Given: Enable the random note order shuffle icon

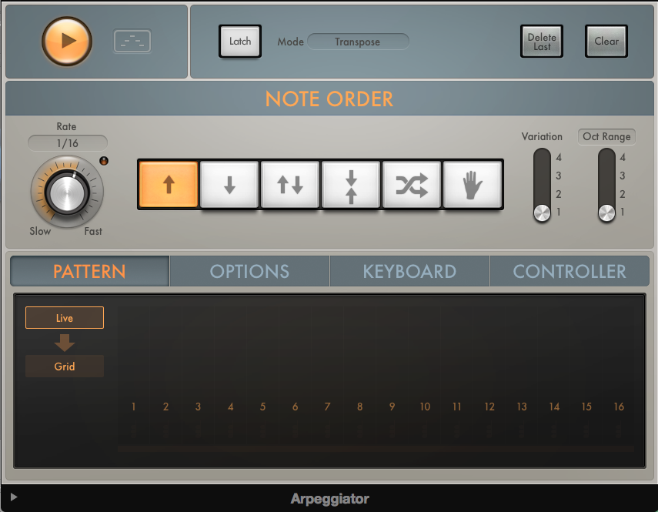Looking at the screenshot, I should point(412,184).
